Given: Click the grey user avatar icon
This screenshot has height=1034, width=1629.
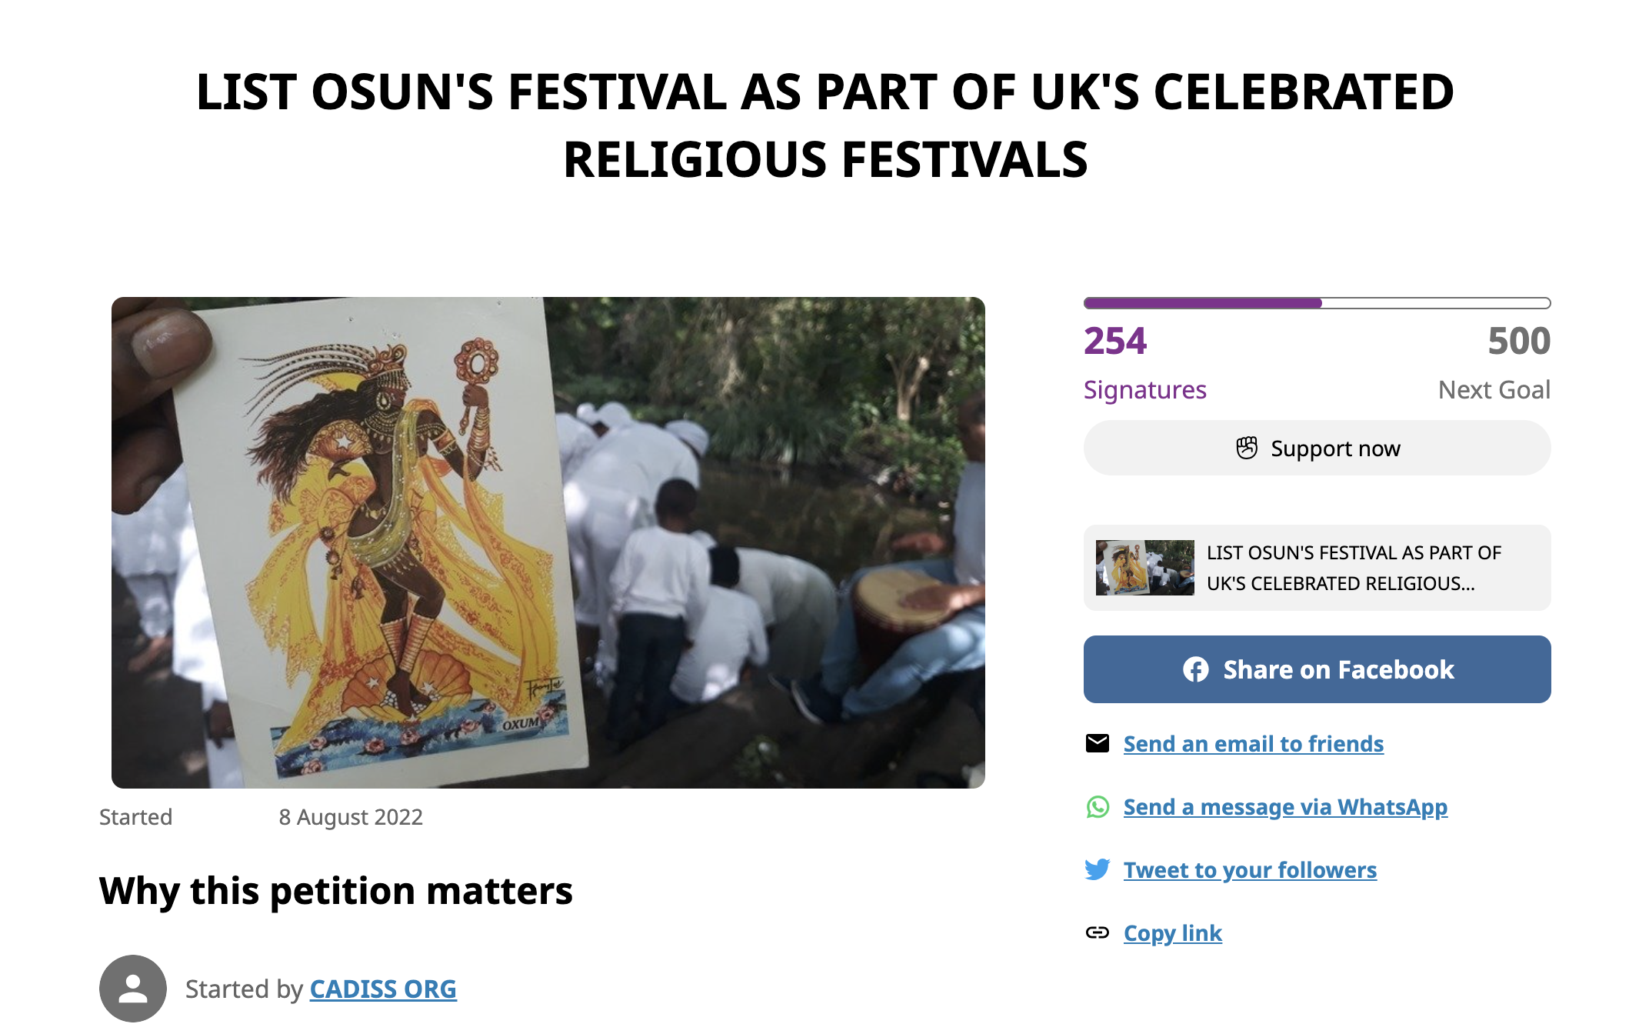Looking at the screenshot, I should pyautogui.click(x=133, y=989).
